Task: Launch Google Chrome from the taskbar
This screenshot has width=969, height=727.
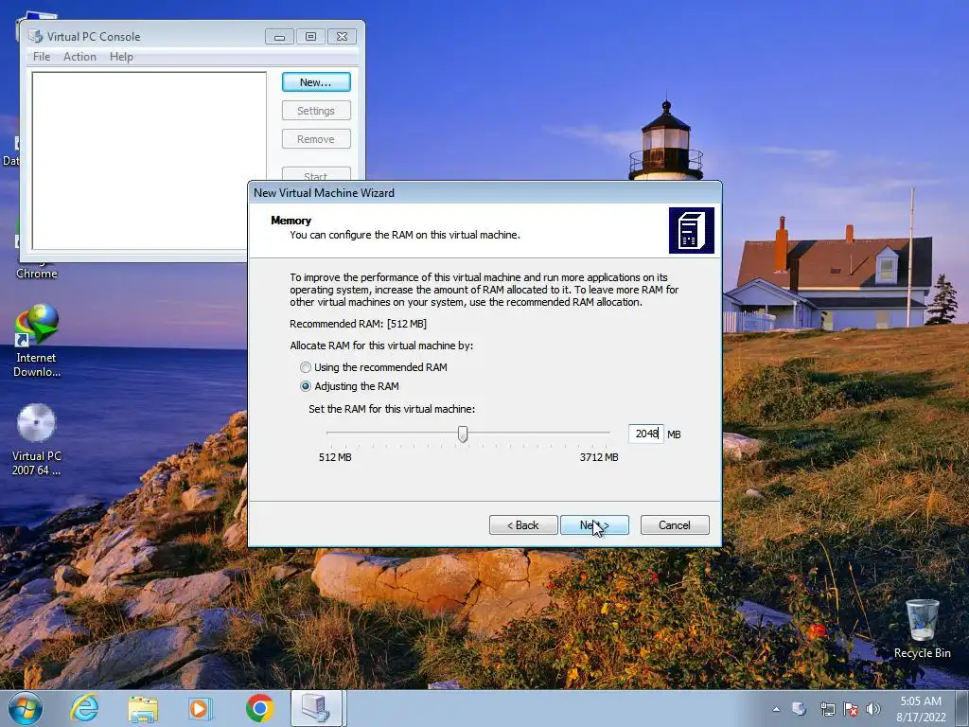Action: (259, 708)
